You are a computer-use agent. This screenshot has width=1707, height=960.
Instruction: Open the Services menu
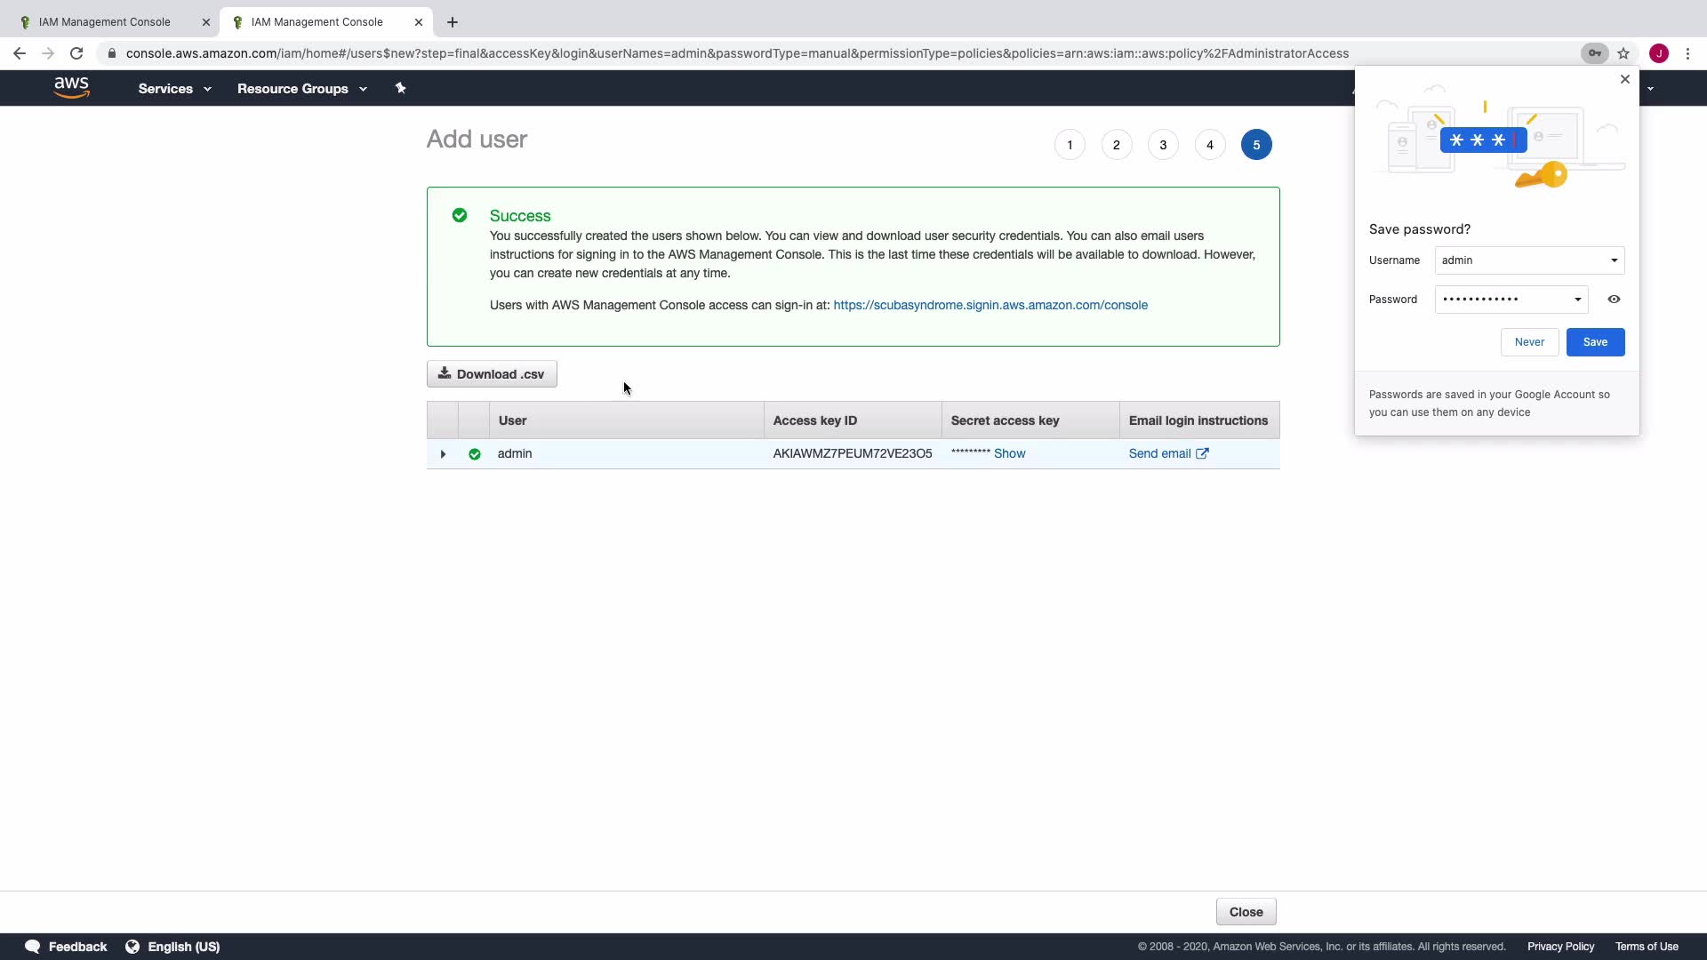pyautogui.click(x=174, y=89)
